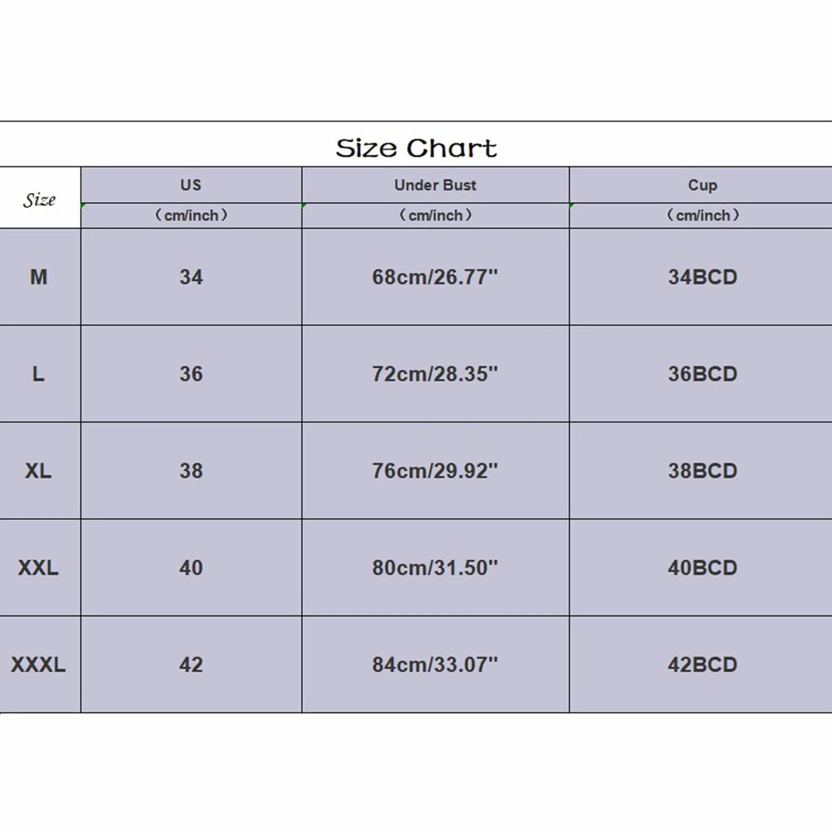
Task: Select the XXL size row label
Action: point(40,568)
